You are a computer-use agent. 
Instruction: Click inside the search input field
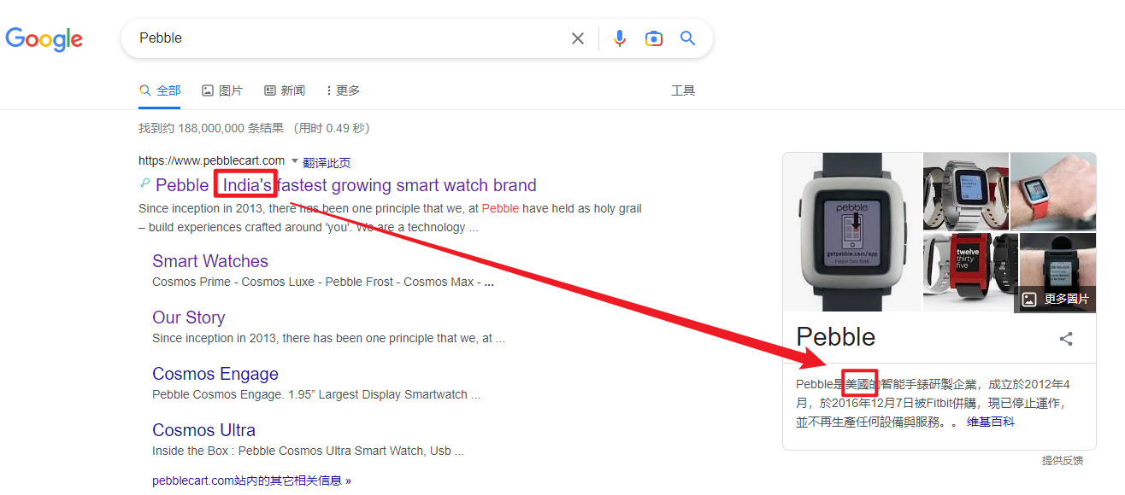(x=342, y=38)
